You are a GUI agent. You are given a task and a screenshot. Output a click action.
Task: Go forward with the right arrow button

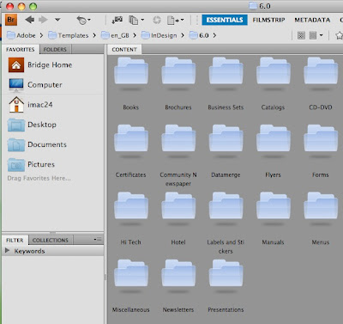(43, 20)
